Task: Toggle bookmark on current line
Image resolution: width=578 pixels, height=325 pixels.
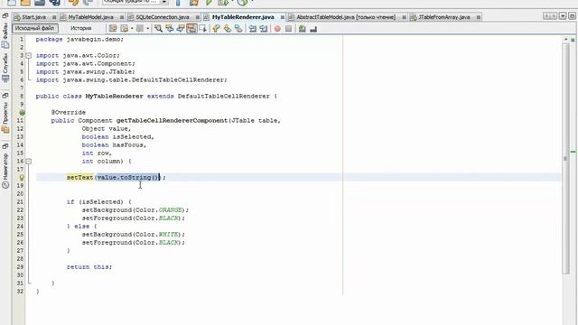Action: click(238, 28)
